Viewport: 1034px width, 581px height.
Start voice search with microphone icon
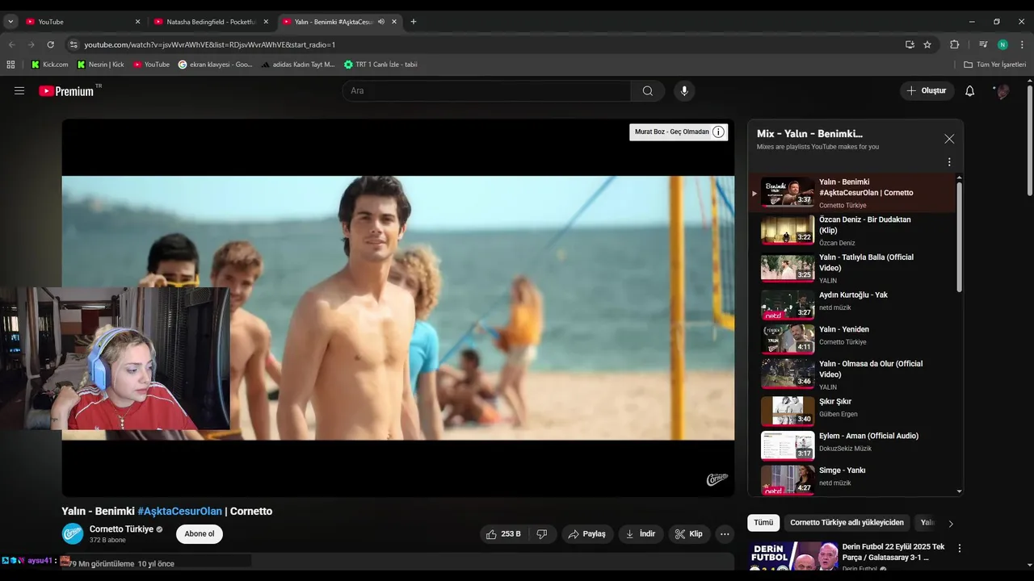tap(684, 91)
